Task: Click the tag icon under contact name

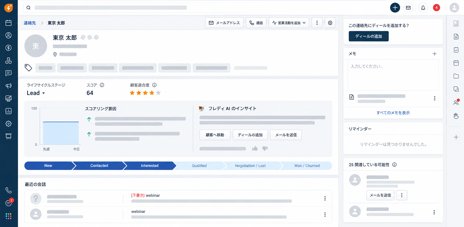Action: tap(28, 68)
